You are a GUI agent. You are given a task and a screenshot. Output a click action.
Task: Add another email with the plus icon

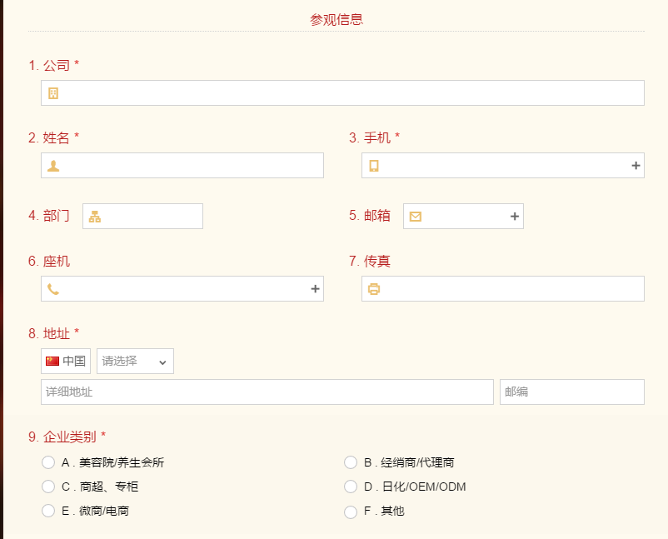pos(515,217)
